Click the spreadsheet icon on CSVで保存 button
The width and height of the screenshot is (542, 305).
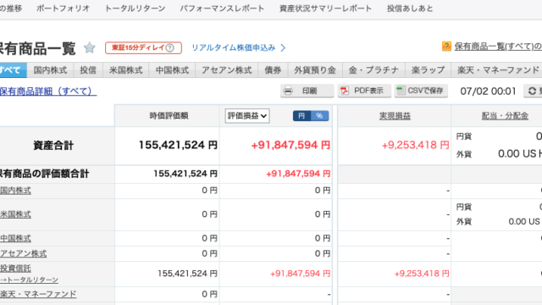[x=401, y=91]
